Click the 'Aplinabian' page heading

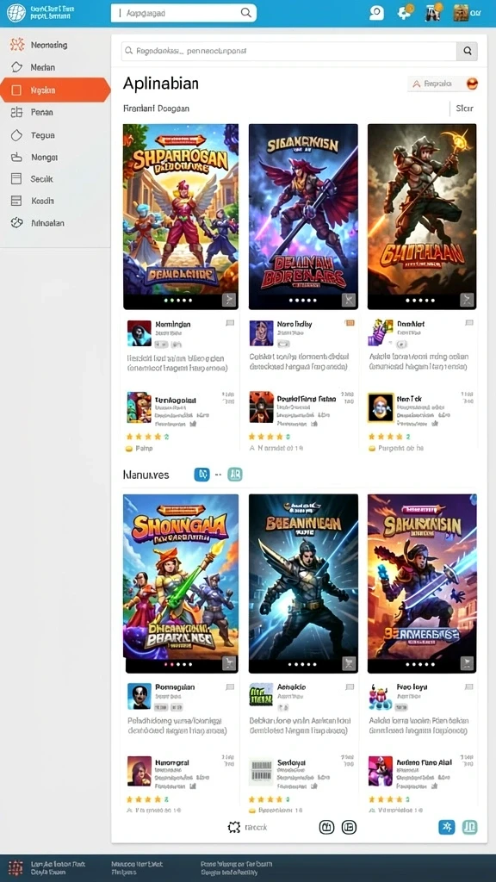click(161, 84)
